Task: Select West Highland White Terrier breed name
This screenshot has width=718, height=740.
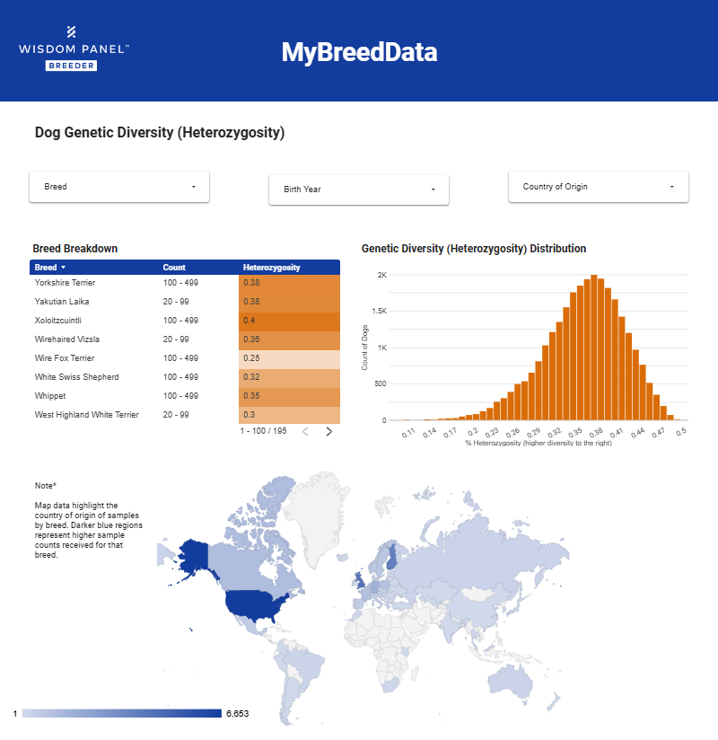Action: tap(87, 415)
